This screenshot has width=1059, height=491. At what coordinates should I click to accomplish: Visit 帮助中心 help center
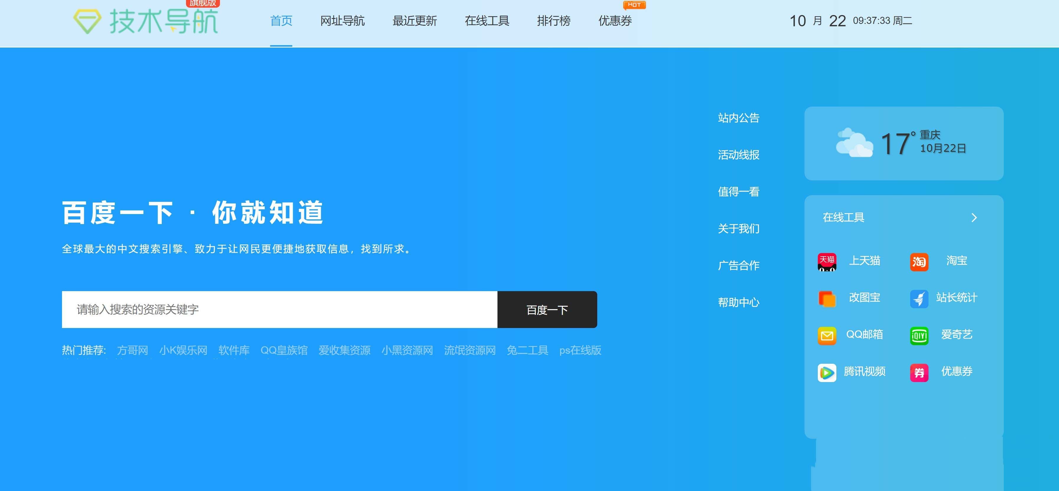[x=739, y=302]
